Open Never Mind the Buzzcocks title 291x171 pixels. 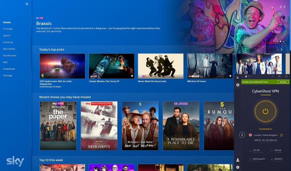click(152, 81)
